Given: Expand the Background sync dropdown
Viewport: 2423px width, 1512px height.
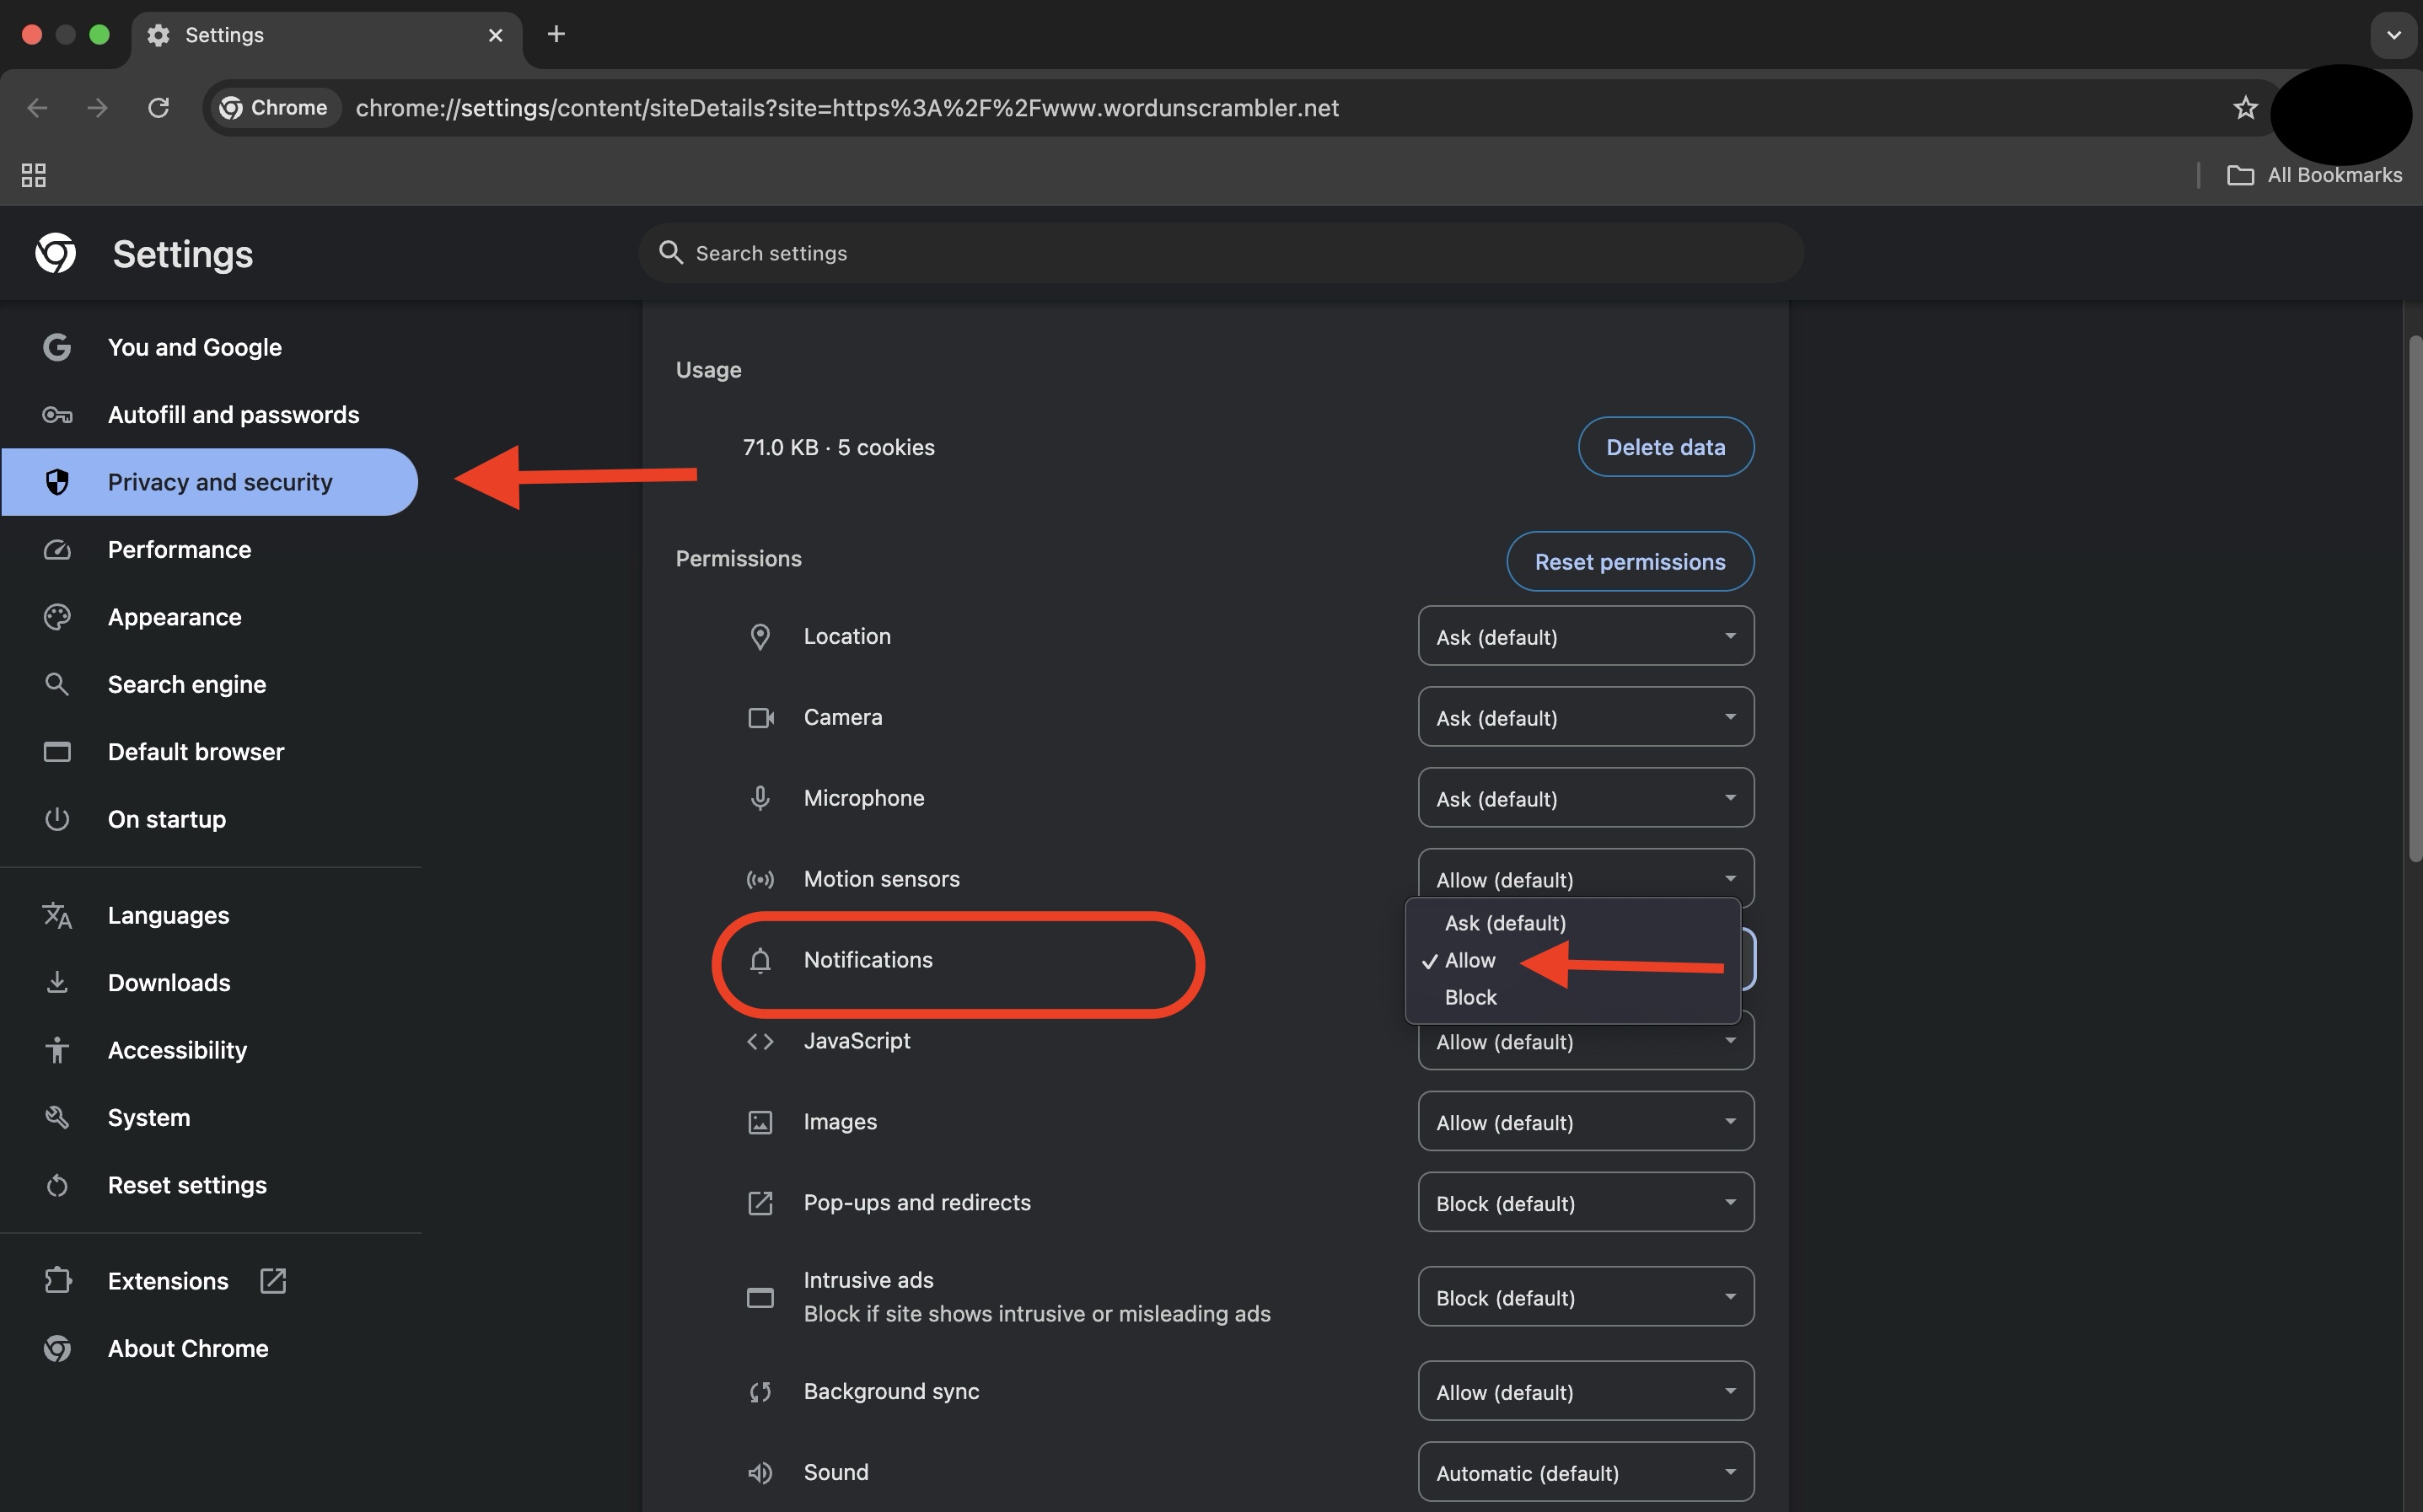Looking at the screenshot, I should pos(1586,1391).
